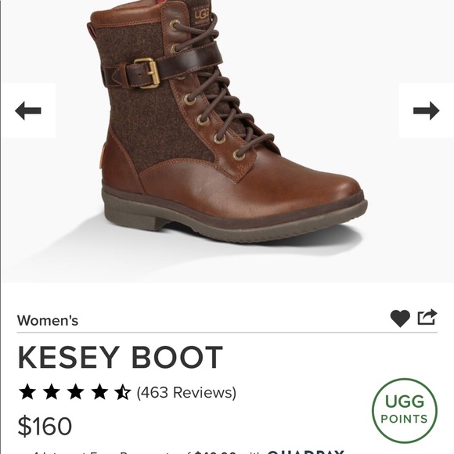Open the 463 Reviews link
The height and width of the screenshot is (454, 454).
(x=186, y=392)
